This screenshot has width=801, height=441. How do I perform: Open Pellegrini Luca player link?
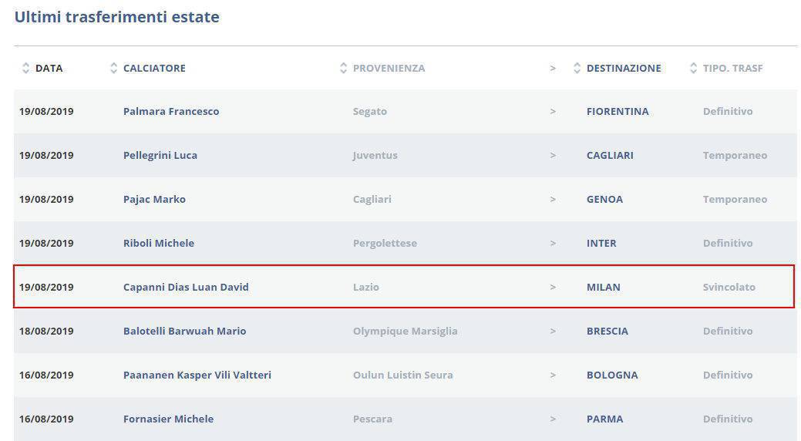[160, 155]
